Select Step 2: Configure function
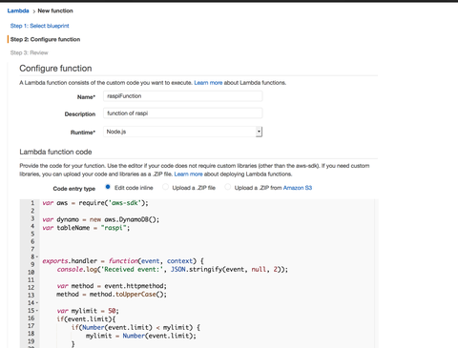This screenshot has height=348, width=458. tap(45, 39)
